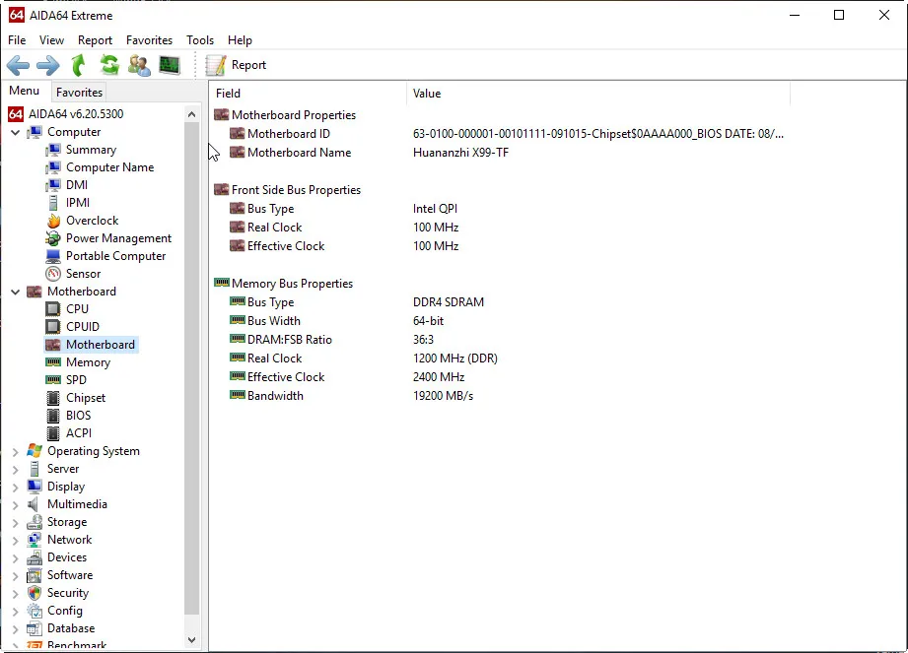Select the Power Management icon
Screen dimensions: 908x653
point(53,238)
